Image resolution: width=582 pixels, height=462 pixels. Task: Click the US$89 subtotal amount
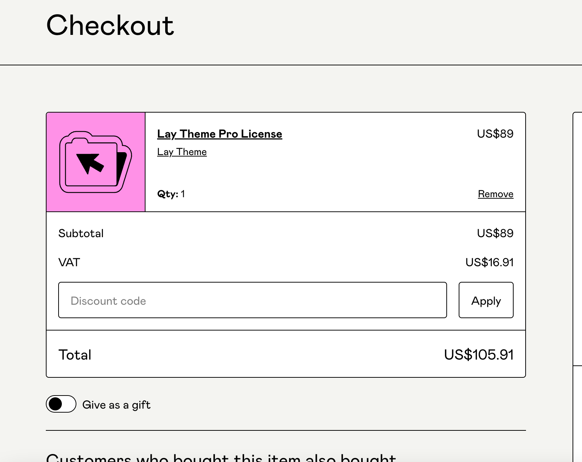(495, 233)
